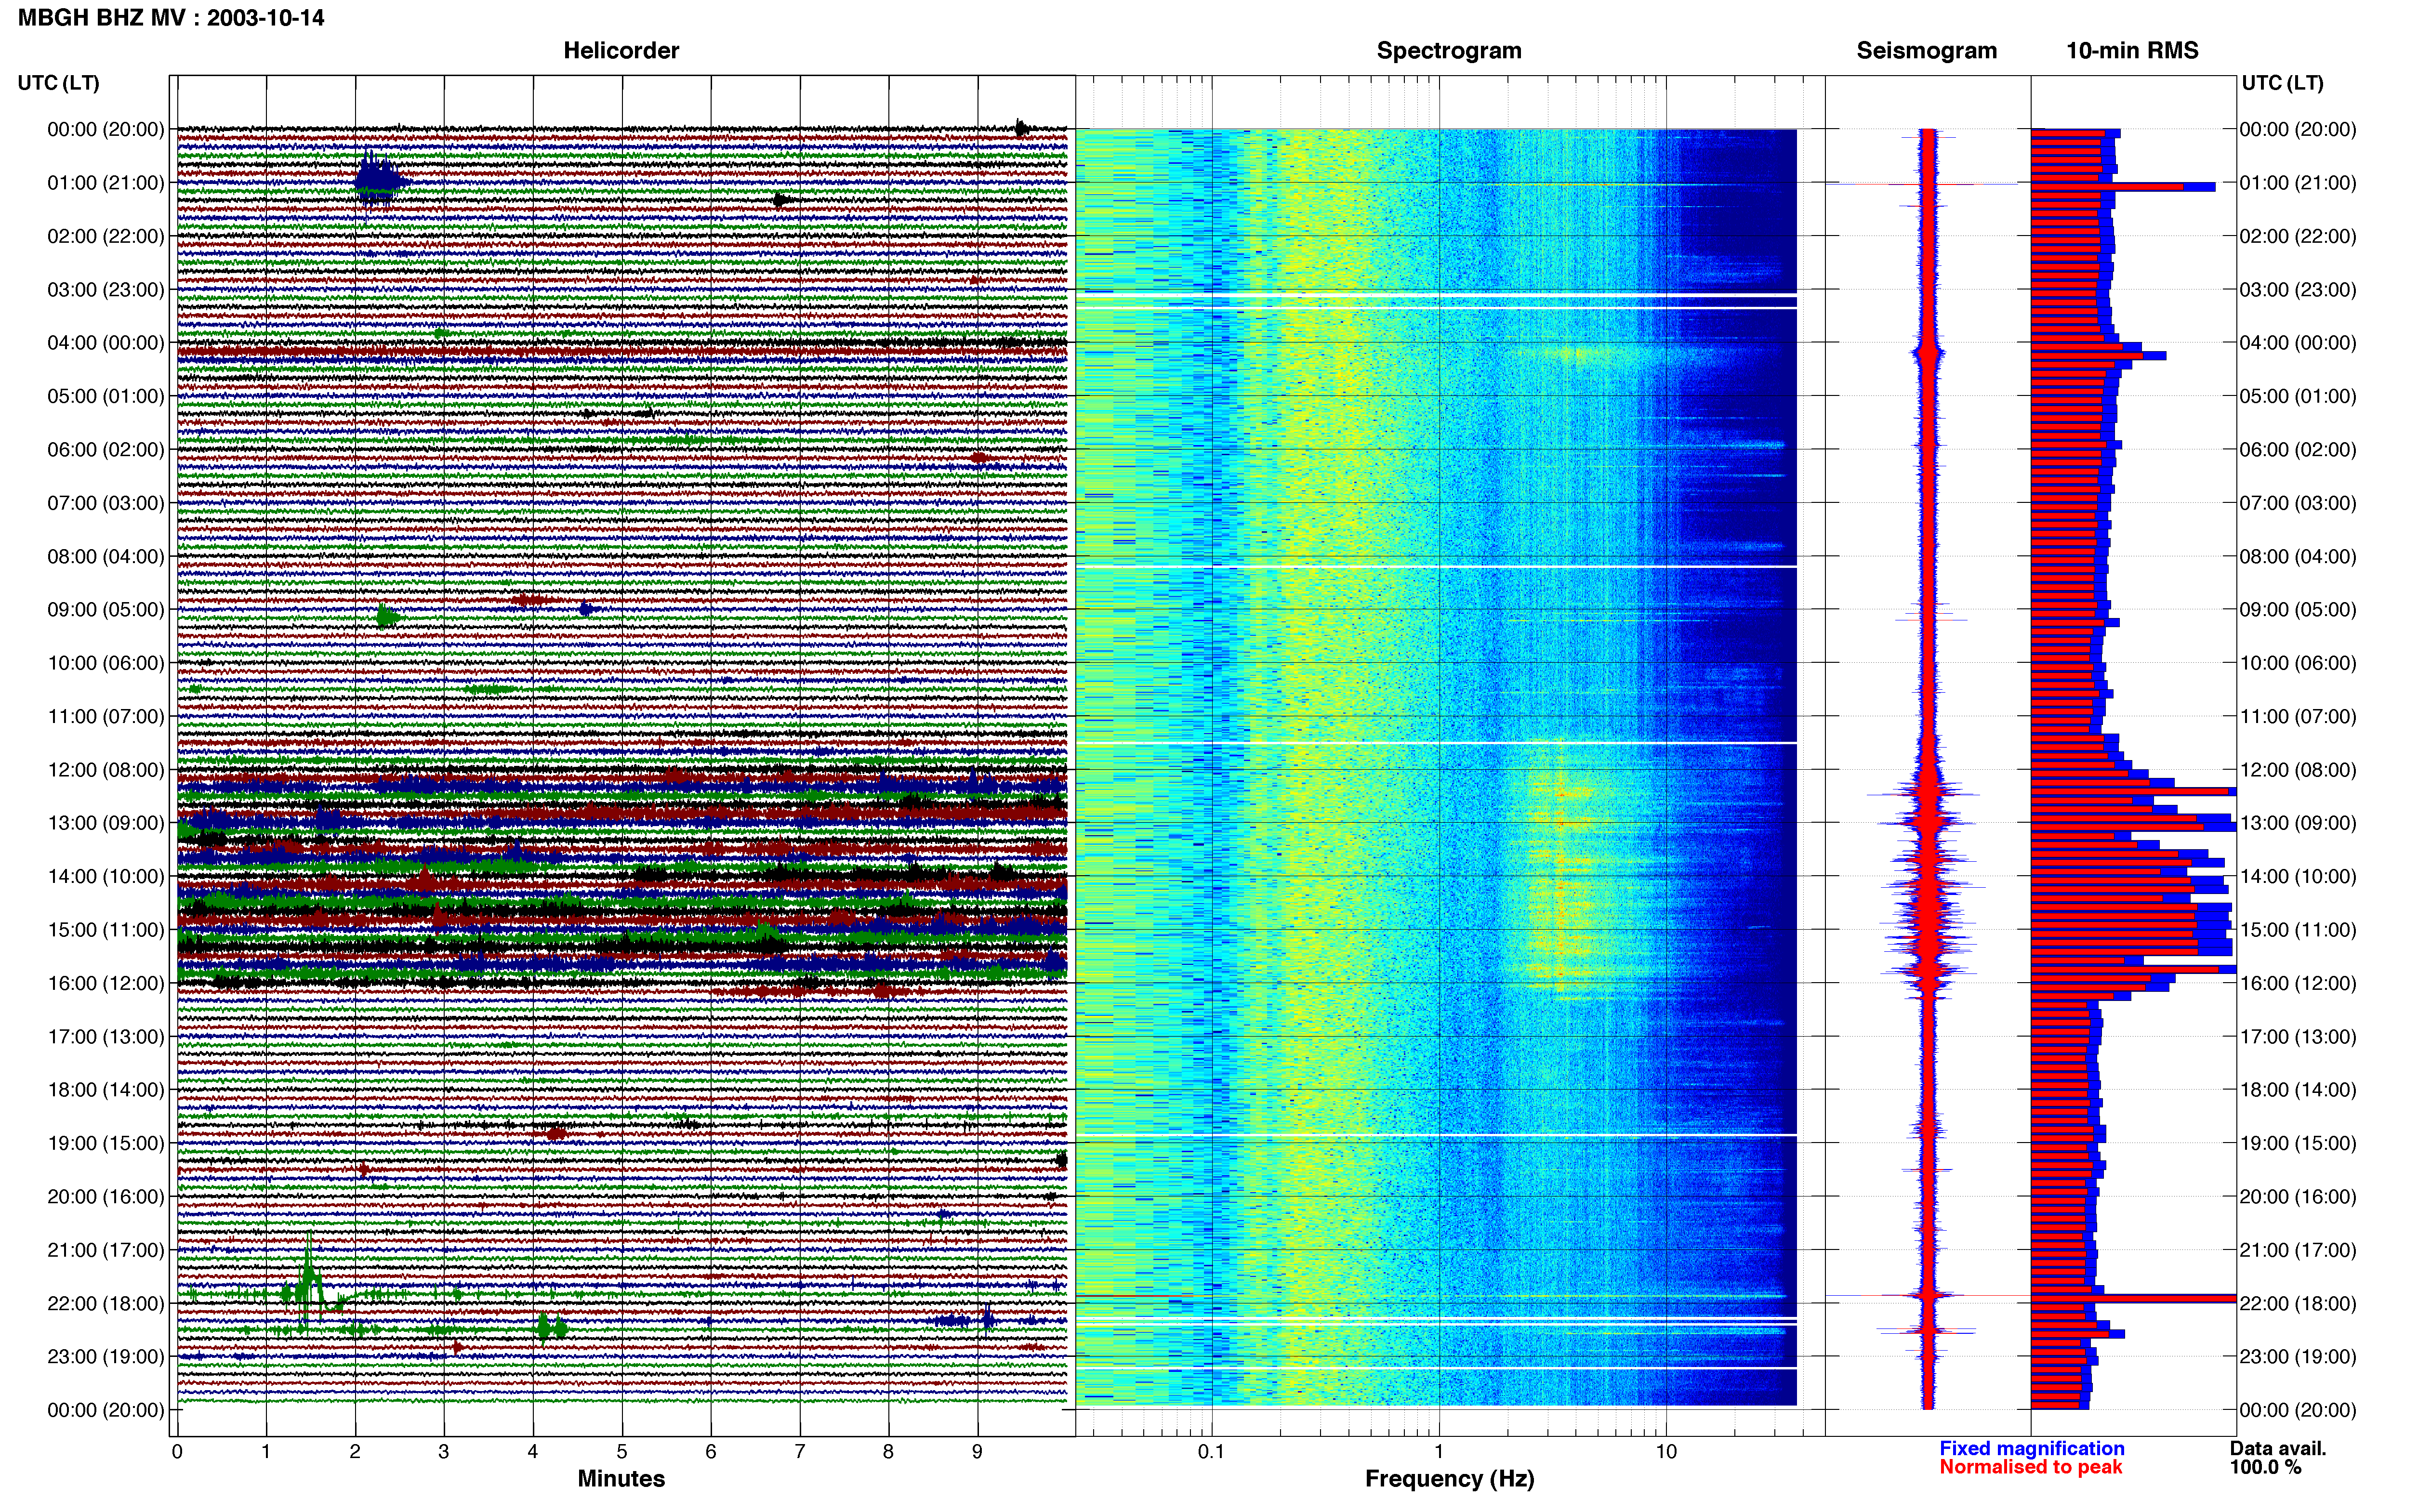Click the left '19:00 (15:00)' time label
This screenshot has height=1512, width=2418.
point(106,1143)
